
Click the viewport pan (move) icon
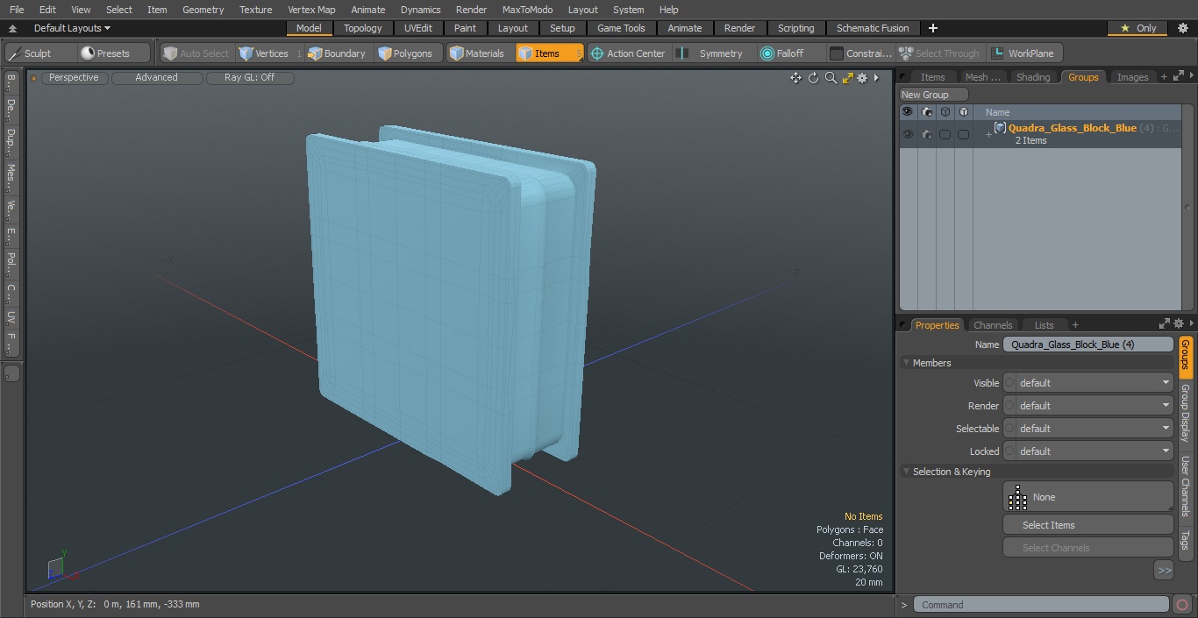click(x=795, y=78)
